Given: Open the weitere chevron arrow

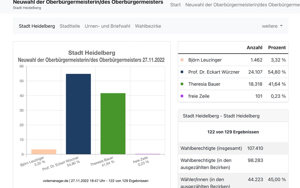Looking at the screenshot, I should pos(281,26).
